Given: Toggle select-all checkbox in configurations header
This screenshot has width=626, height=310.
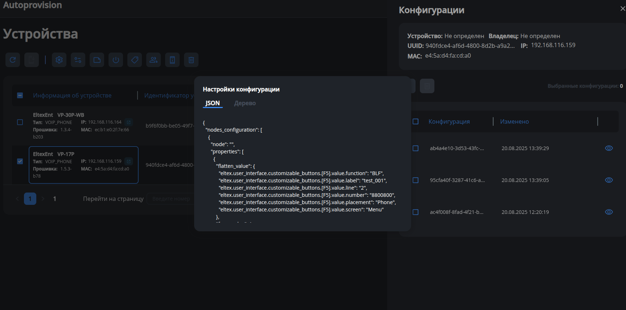Looking at the screenshot, I should pyautogui.click(x=416, y=121).
